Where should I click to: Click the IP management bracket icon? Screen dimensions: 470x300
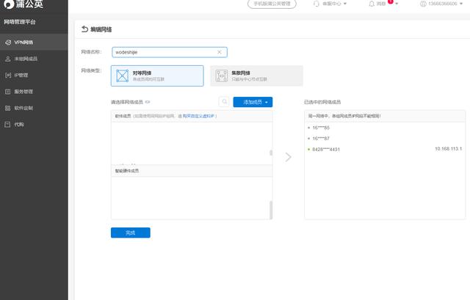pyautogui.click(x=8, y=76)
